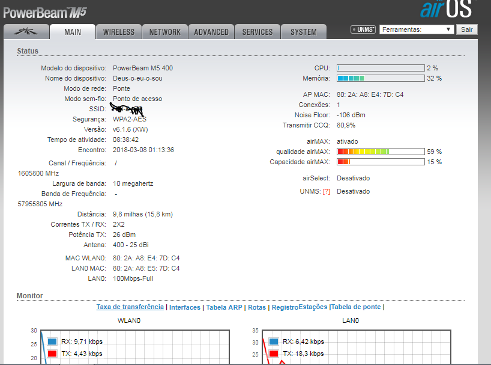This screenshot has height=365, width=491.
Task: Click the Capacidade airMAX bar
Action: (x=381, y=162)
